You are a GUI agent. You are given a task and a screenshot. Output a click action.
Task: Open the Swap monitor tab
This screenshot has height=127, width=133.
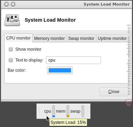[81, 38]
